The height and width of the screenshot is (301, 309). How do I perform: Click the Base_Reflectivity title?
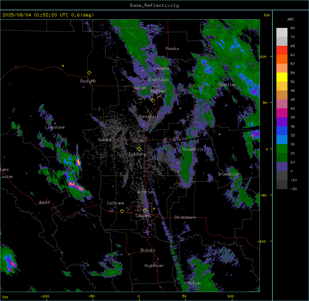[x=154, y=5]
